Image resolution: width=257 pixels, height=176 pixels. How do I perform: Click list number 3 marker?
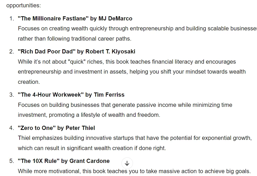[12, 95]
